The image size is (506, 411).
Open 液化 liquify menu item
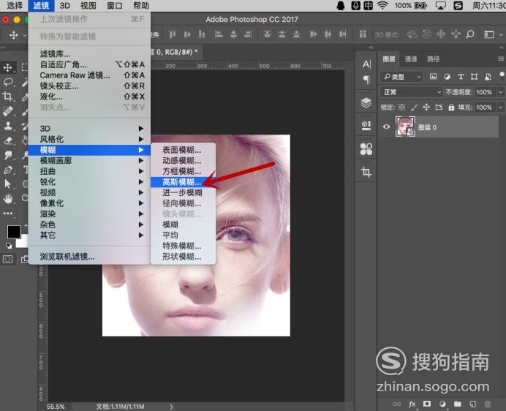(89, 97)
